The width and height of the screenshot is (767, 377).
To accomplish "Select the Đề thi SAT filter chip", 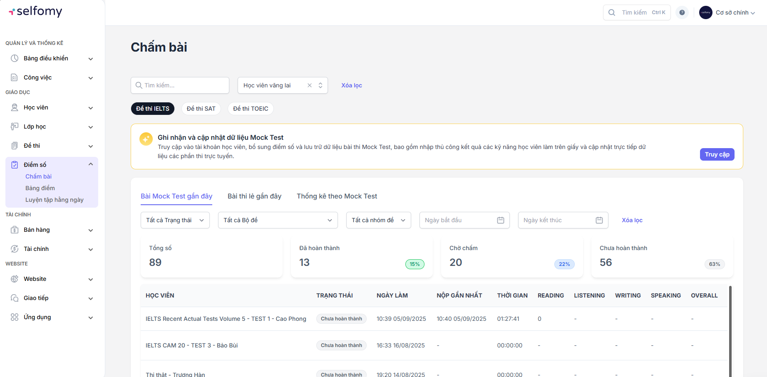I will click(x=201, y=109).
